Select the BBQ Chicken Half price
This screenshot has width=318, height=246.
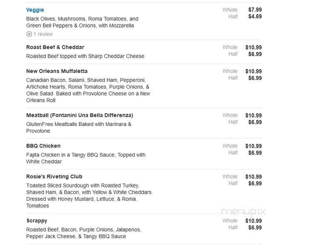(255, 153)
